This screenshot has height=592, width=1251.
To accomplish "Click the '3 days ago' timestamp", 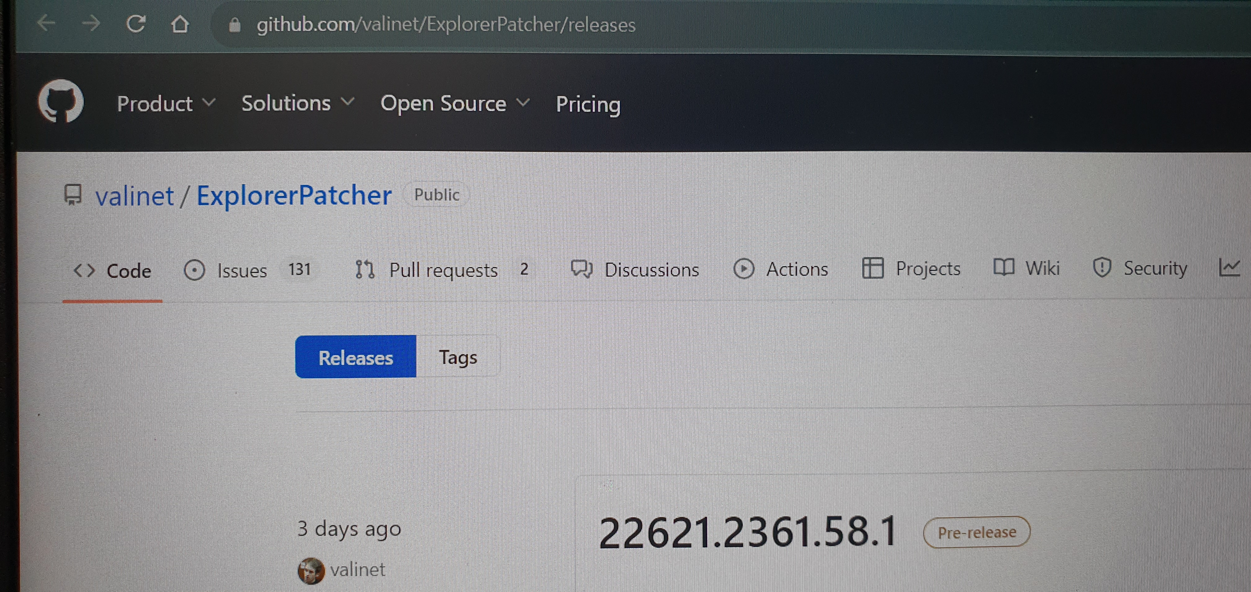I will tap(349, 529).
